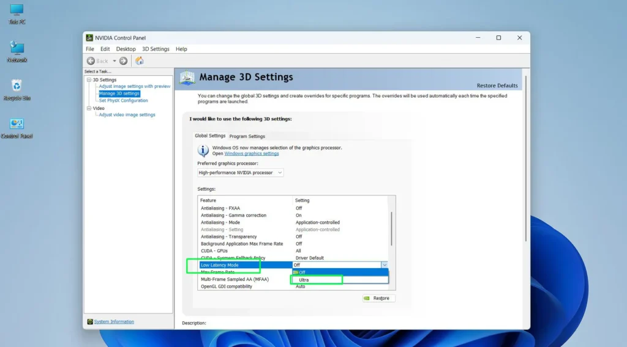This screenshot has width=627, height=347.
Task: Click the info icon beside Windows OS notice
Action: [203, 150]
